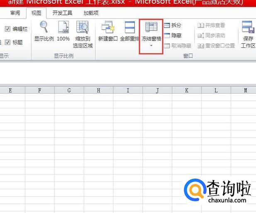The image size is (256, 213).
Task: Reset window position (重设窗口位置)
Action: tap(216, 46)
